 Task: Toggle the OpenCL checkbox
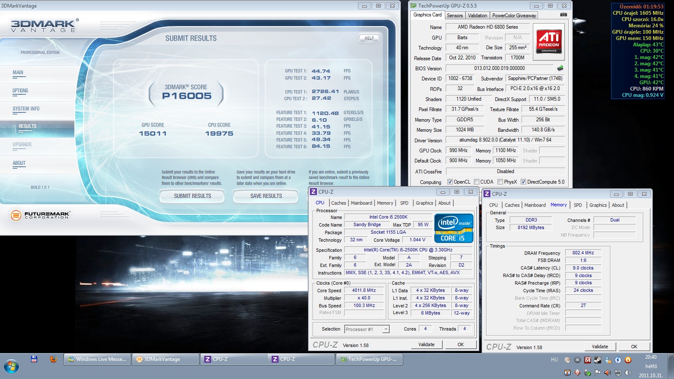(450, 182)
